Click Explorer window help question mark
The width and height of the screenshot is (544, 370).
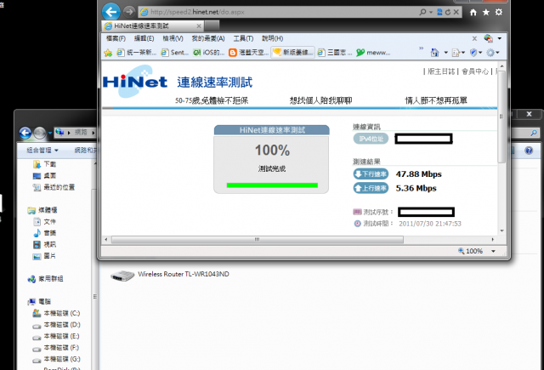[x=529, y=151]
